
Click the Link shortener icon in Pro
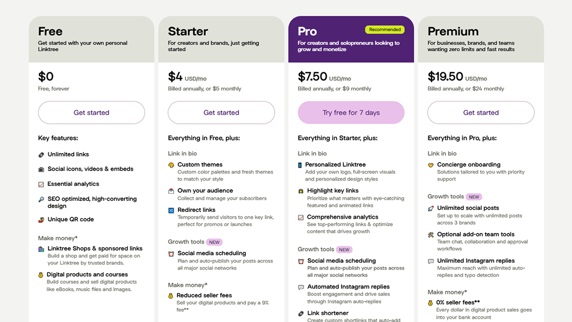300,313
